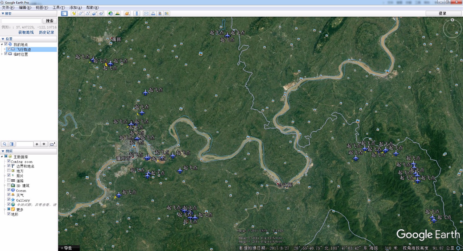Toggle the Gallery layer checkbox
Screen dimensions: 463x251
pyautogui.click(x=9, y=200)
